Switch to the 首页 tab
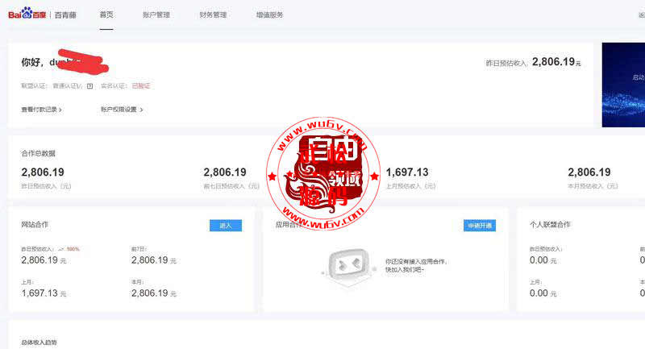The image size is (645, 349). point(106,15)
